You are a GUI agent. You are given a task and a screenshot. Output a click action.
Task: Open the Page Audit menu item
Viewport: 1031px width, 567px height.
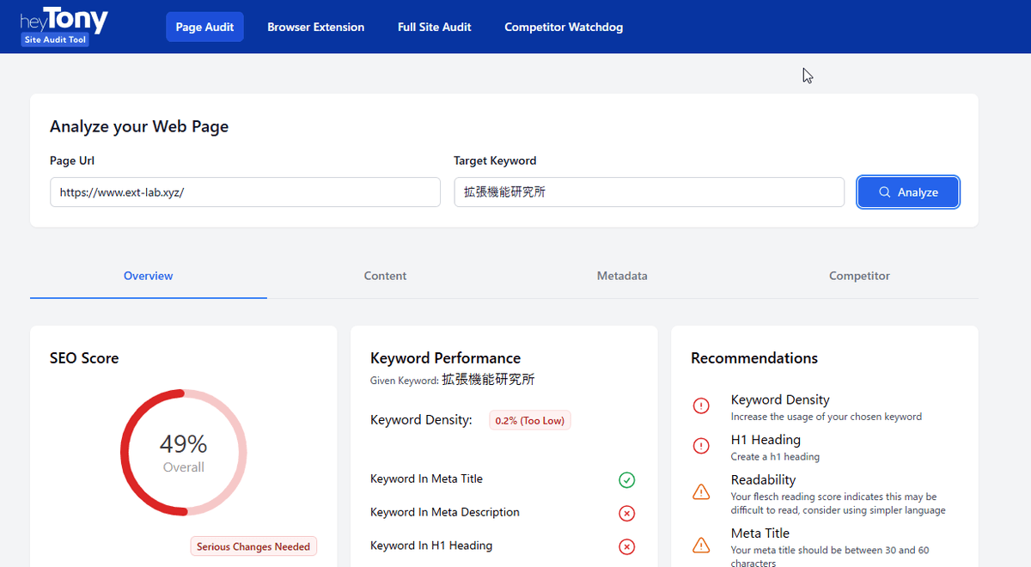(204, 27)
